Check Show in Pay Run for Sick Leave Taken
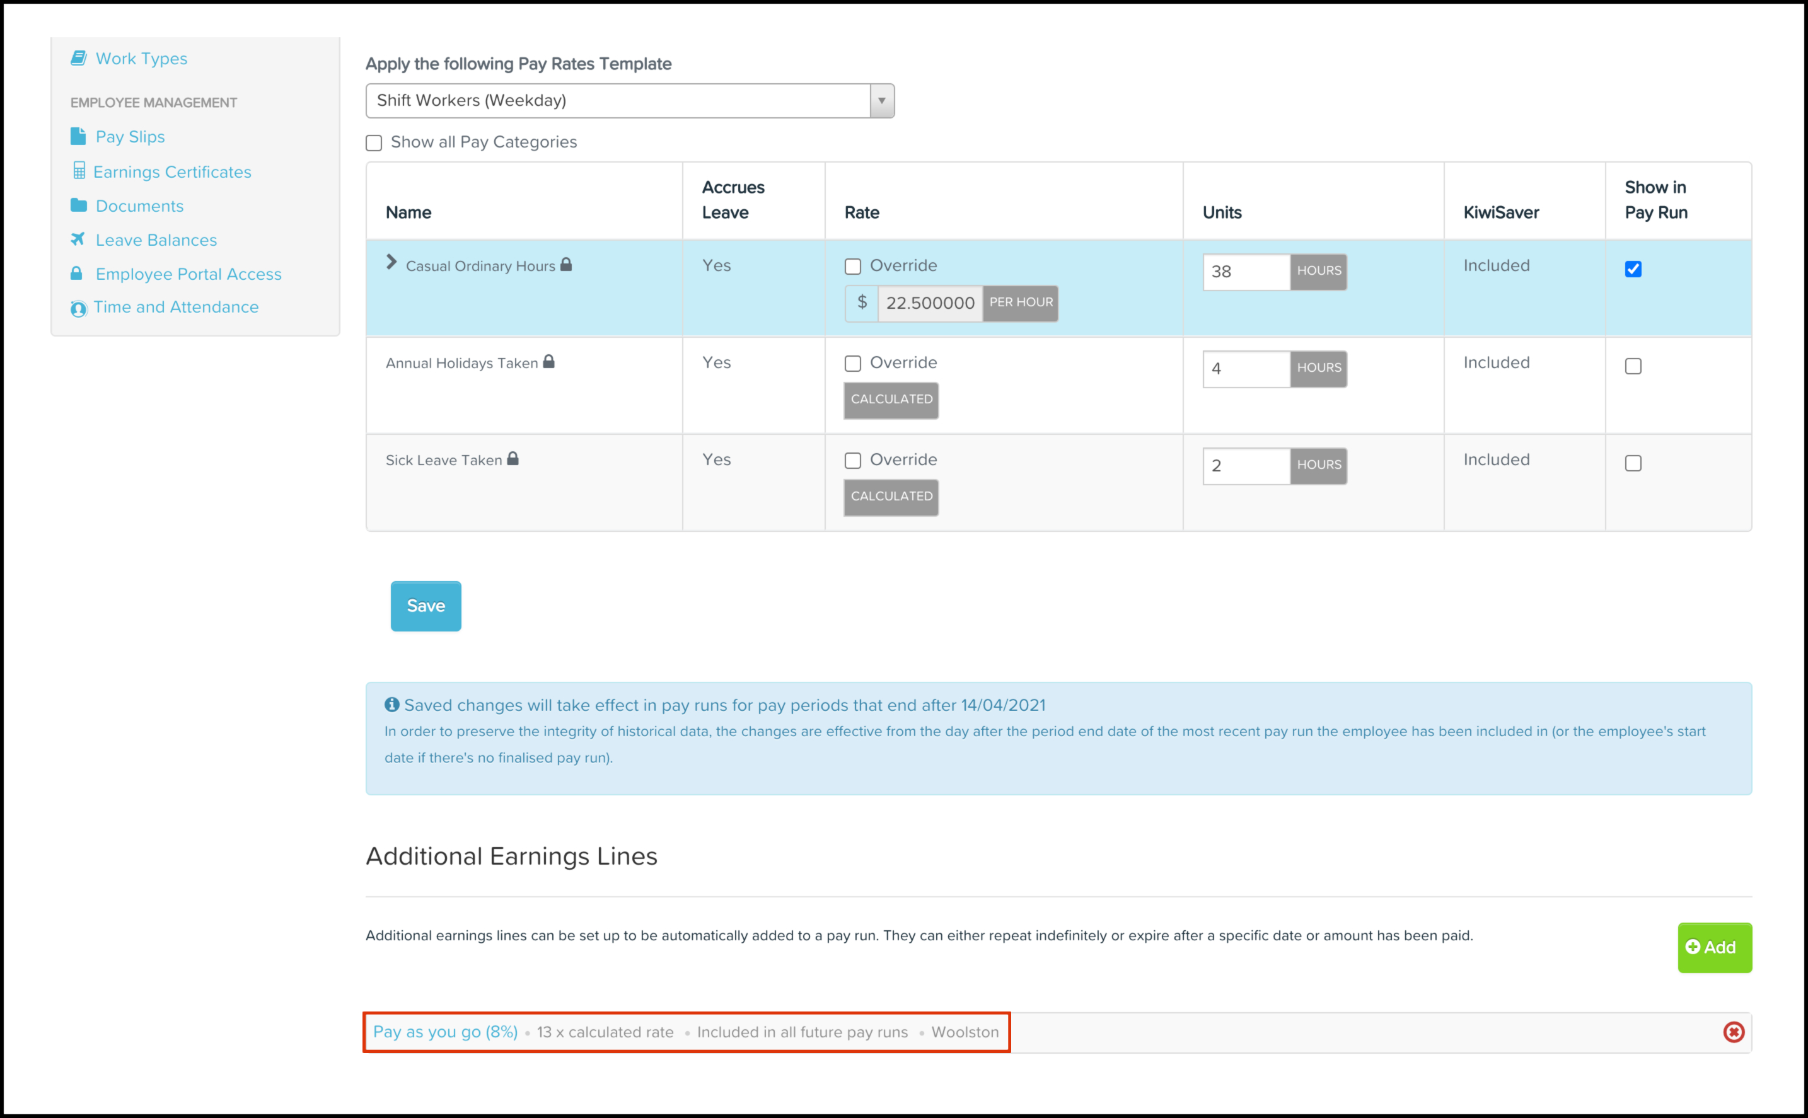 point(1633,464)
